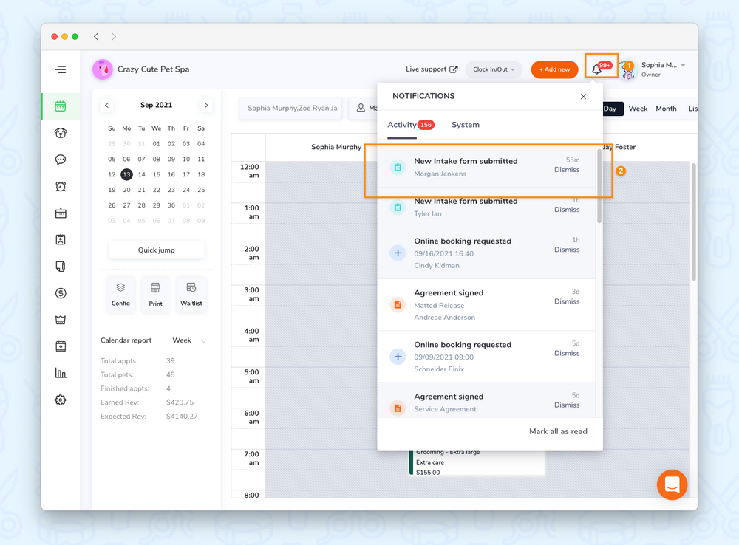Select the alarm clock reminders icon
This screenshot has width=739, height=545.
click(61, 186)
